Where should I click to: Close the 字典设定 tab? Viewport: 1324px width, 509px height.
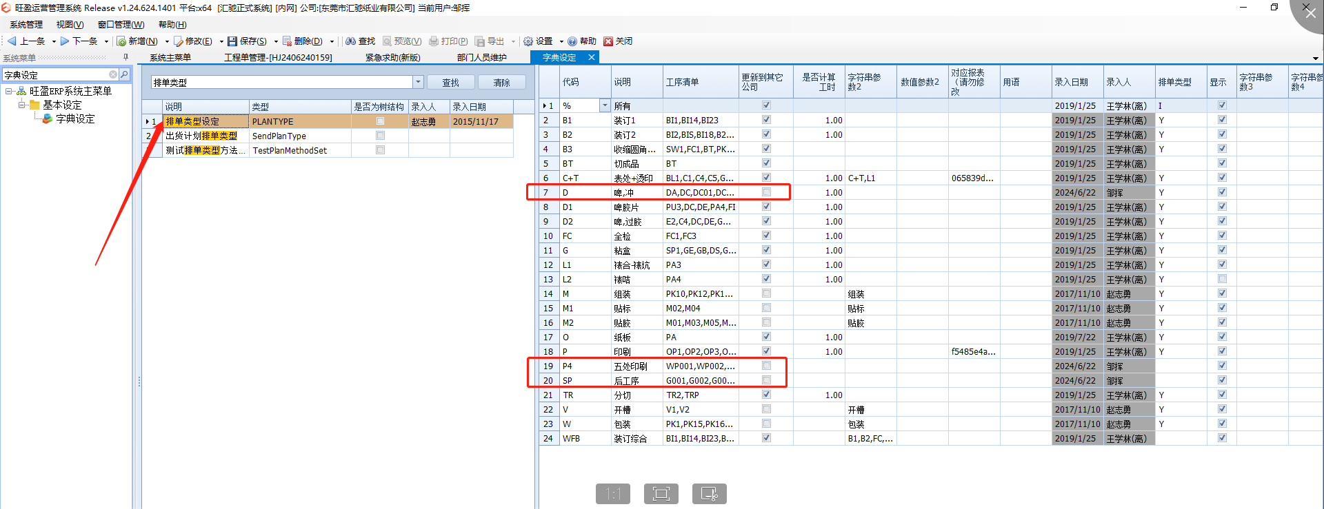(x=591, y=58)
